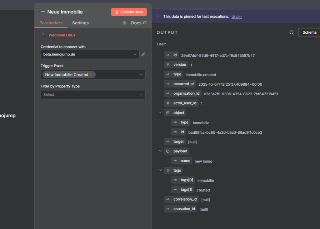The image size is (320, 229).
Task: Click the search icon in output panel
Action: [x=292, y=32]
